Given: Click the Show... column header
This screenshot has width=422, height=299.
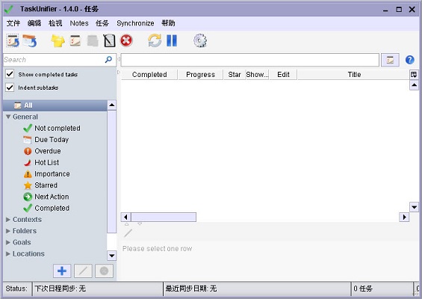Looking at the screenshot, I should [x=257, y=74].
